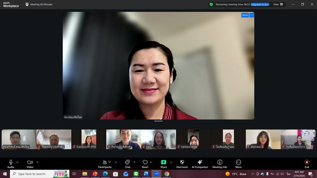Open the View layout menu
The height and width of the screenshot is (178, 317).
pyautogui.click(x=278, y=5)
